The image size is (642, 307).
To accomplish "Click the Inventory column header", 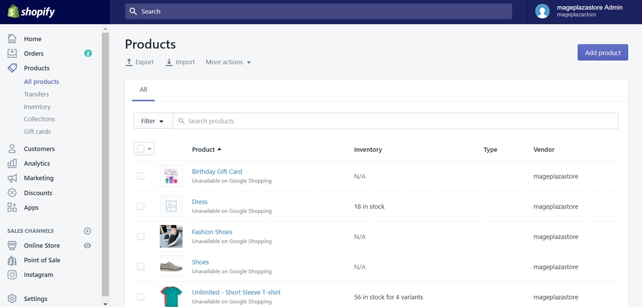I will 368,150.
